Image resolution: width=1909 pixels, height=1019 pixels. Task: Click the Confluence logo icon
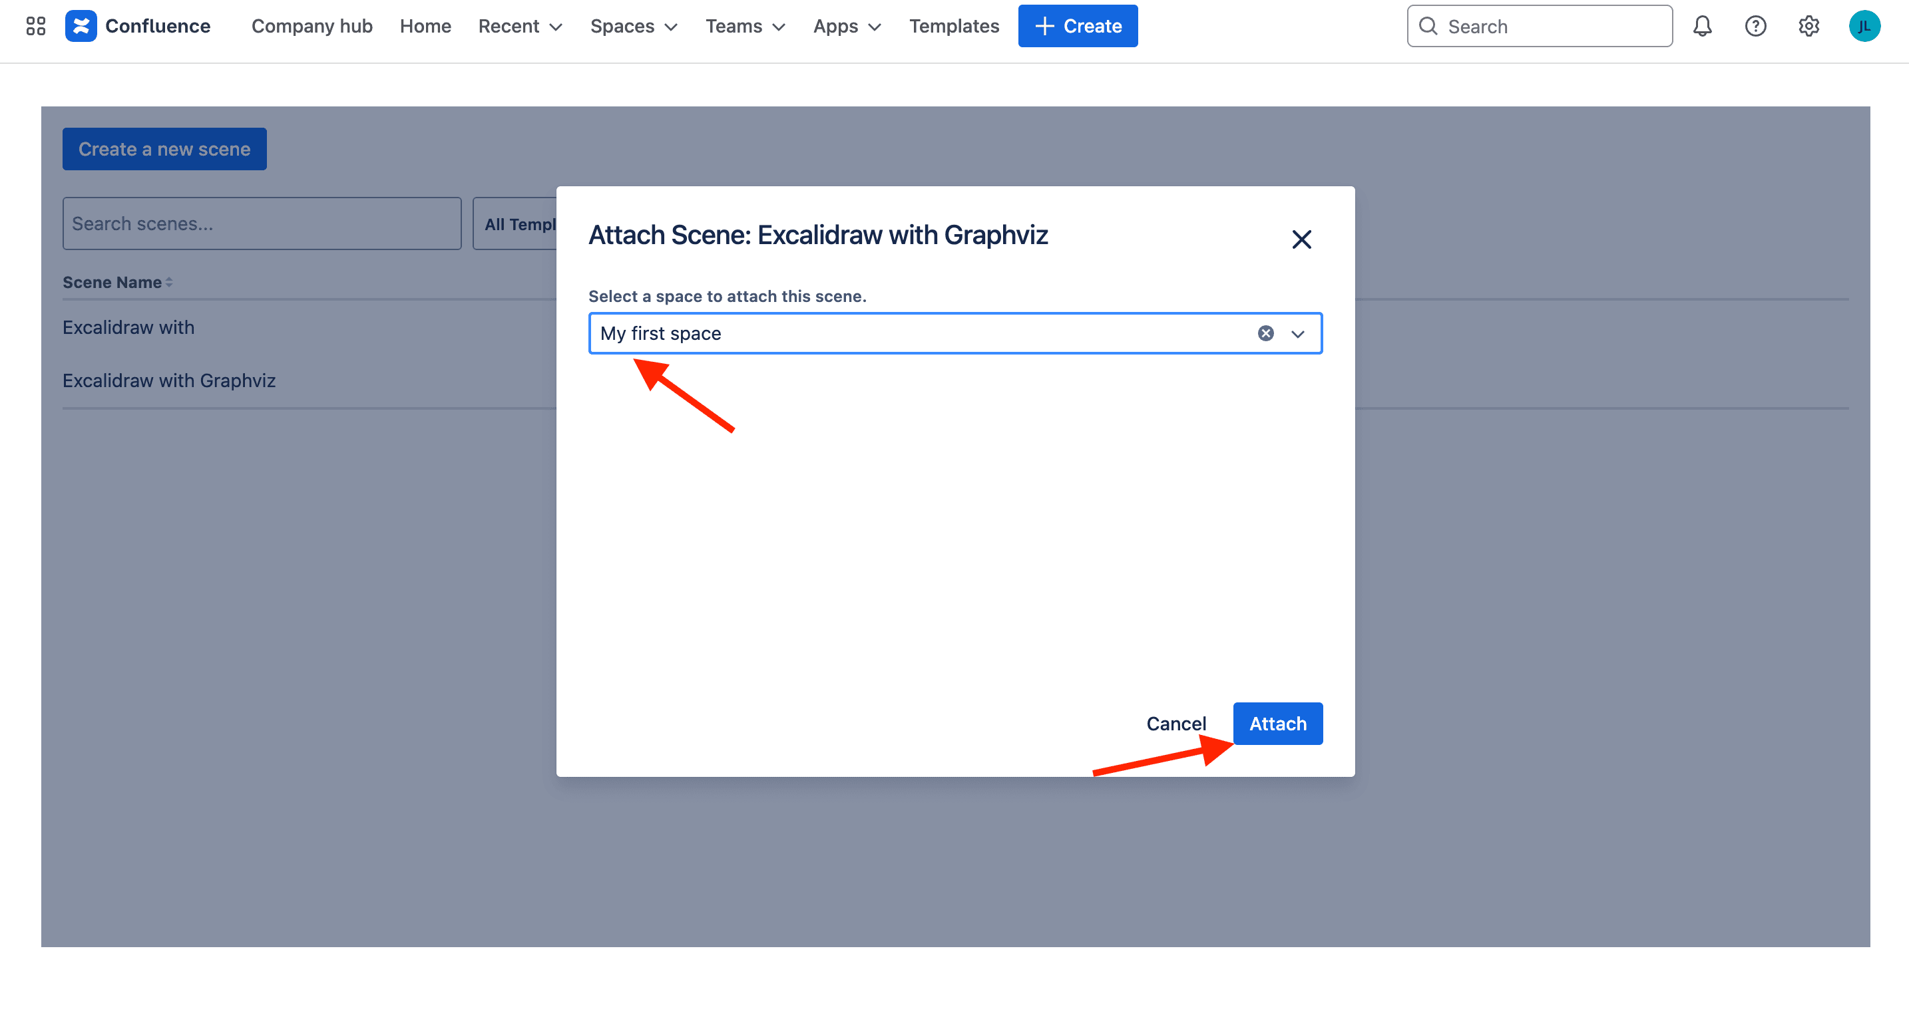(81, 26)
